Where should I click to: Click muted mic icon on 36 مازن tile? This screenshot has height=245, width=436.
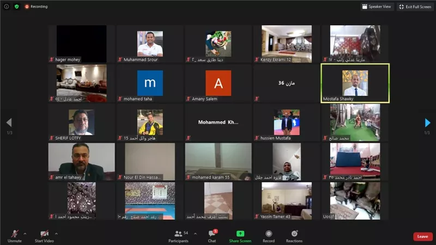pos(257,99)
